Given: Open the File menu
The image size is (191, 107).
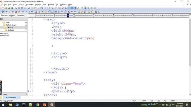Looking at the screenshot, I should (x=5, y=5).
